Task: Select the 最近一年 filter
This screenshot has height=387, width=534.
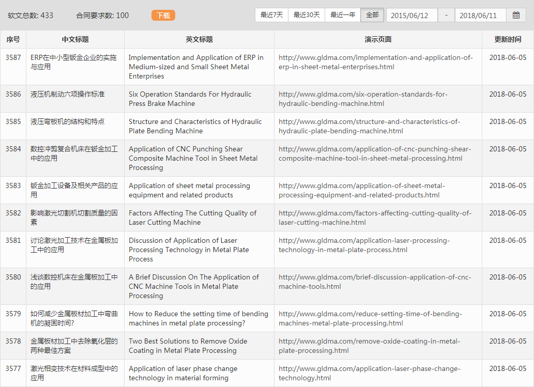Action: (343, 15)
